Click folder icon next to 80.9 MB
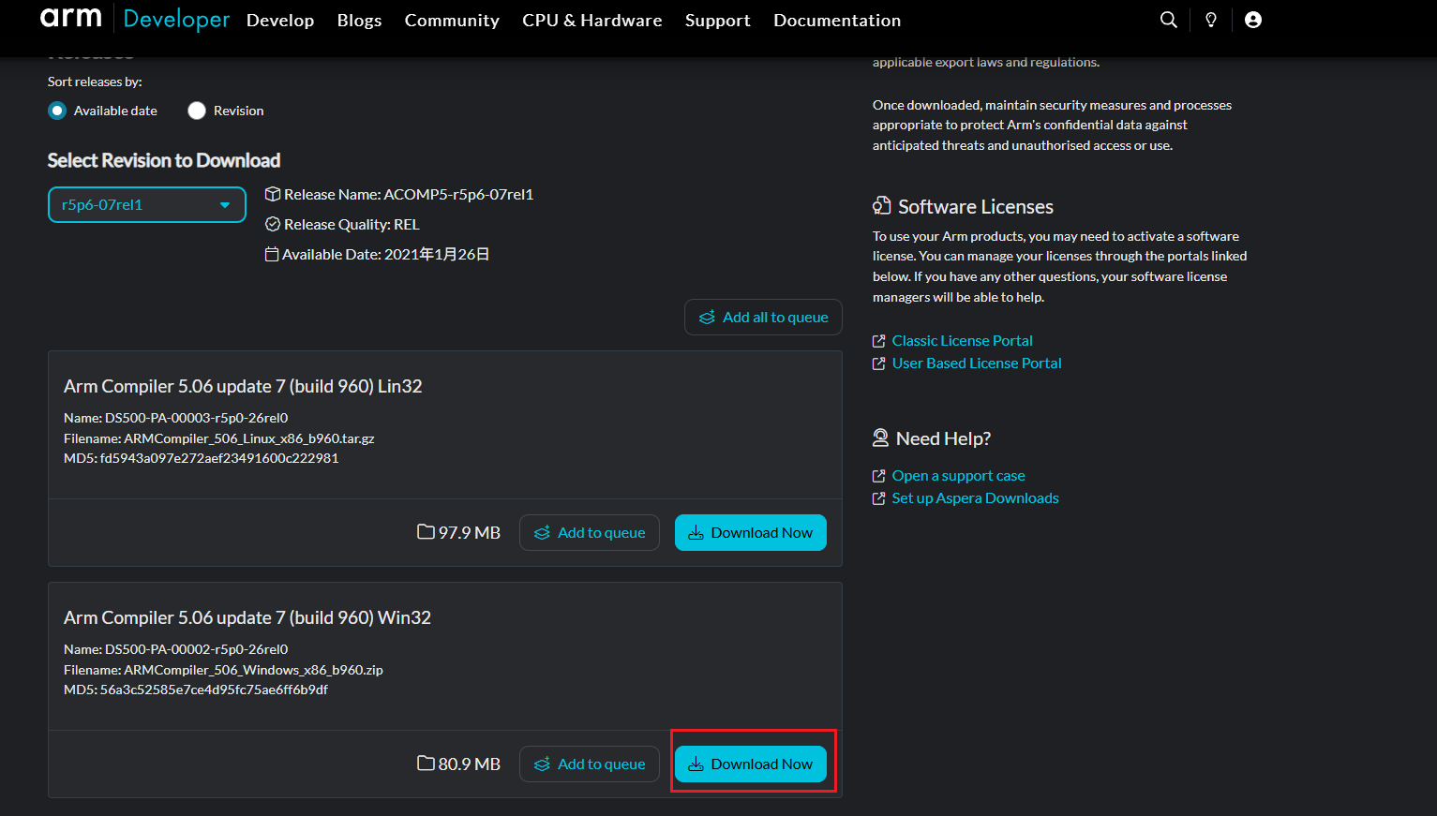The width and height of the screenshot is (1437, 816). (x=427, y=764)
